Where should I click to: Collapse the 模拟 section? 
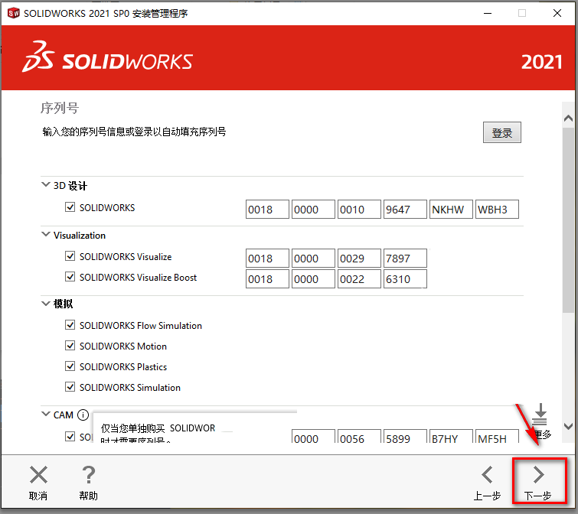point(46,304)
